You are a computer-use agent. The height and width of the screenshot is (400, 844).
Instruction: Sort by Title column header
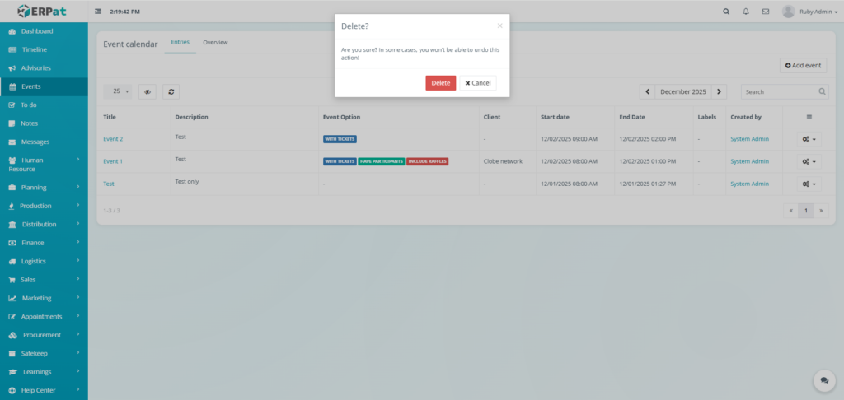coord(110,117)
